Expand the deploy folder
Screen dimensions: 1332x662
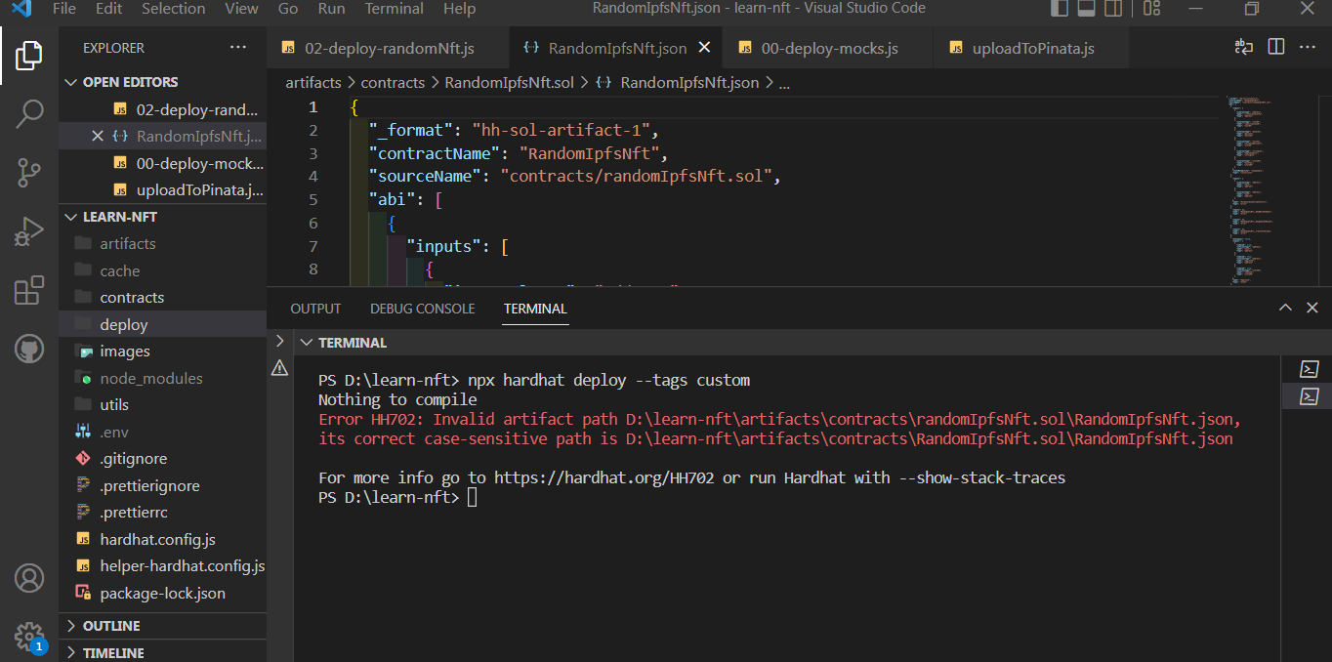pos(162,324)
